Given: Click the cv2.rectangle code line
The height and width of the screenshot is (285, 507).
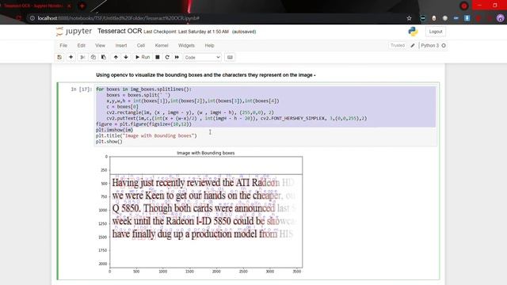Looking at the screenshot, I should 190,112.
